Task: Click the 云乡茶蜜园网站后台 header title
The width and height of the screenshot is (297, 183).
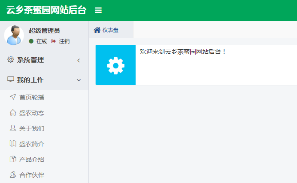Action: (x=46, y=10)
